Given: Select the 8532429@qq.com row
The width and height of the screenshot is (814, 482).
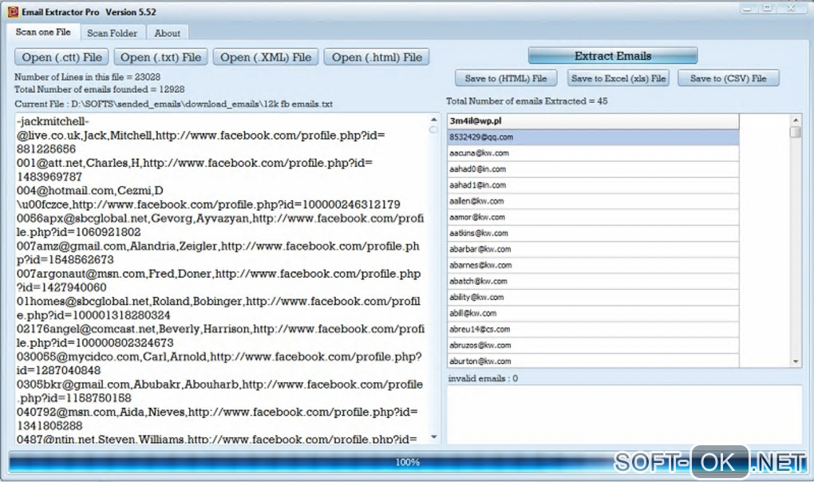Looking at the screenshot, I should 592,137.
